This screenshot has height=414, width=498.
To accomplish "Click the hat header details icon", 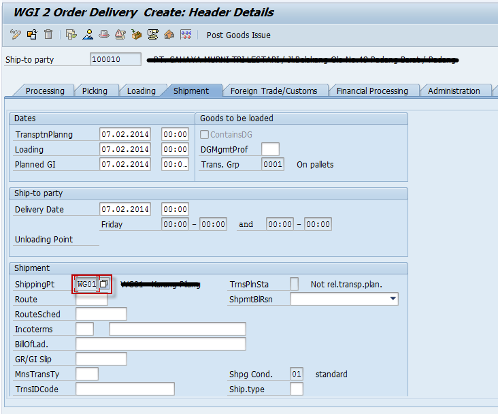I will 104,35.
